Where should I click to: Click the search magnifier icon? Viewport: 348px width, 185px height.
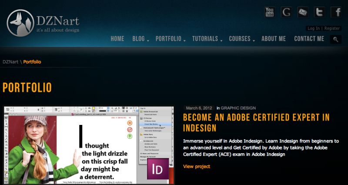[335, 39]
